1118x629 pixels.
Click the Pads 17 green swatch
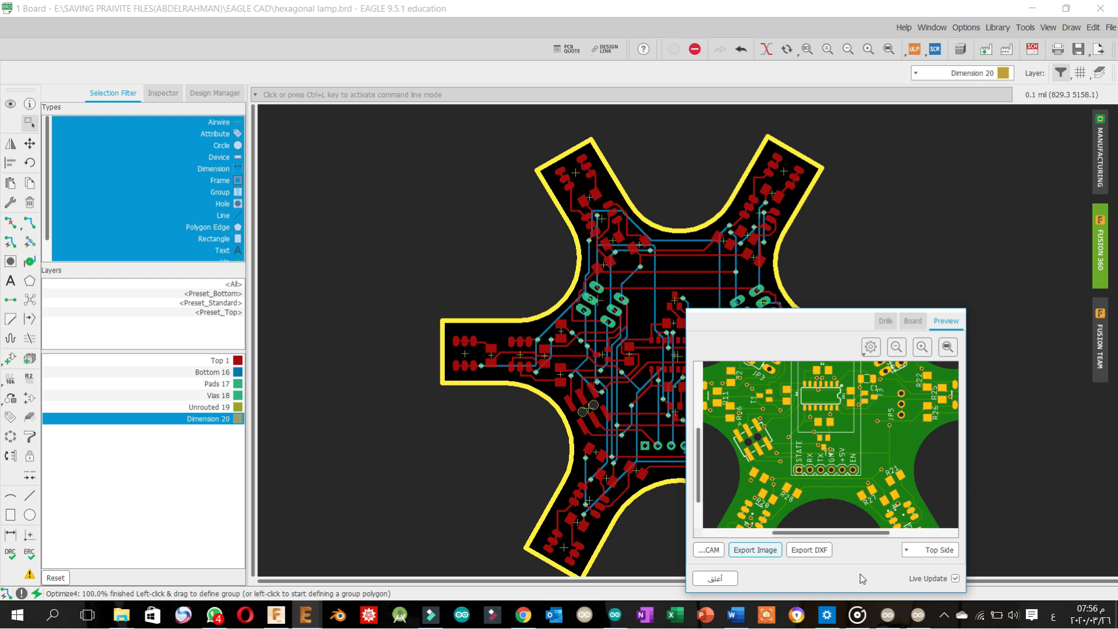(x=238, y=384)
